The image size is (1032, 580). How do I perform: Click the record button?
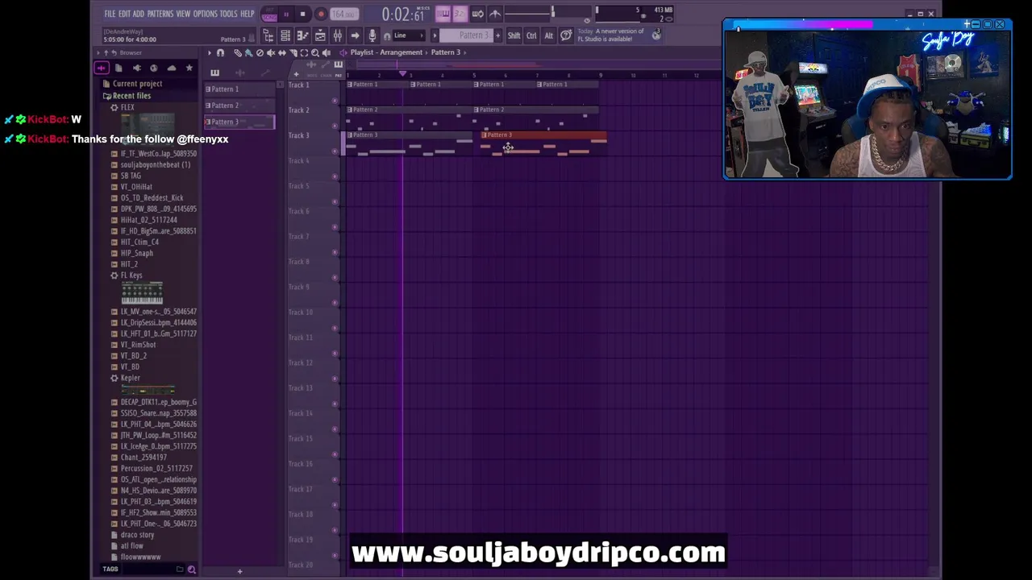[x=320, y=14]
